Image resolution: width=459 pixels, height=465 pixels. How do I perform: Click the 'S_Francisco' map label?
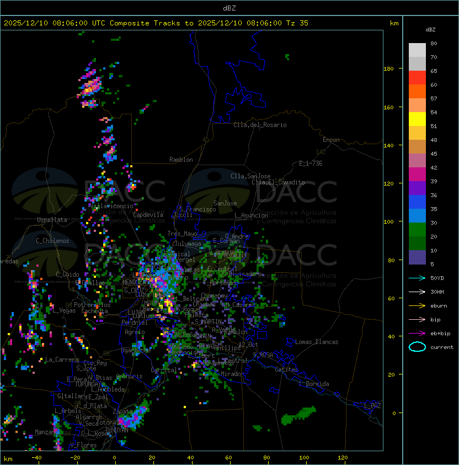click(x=198, y=210)
